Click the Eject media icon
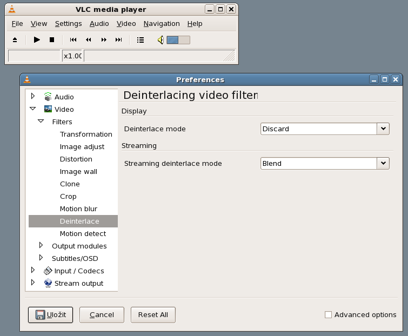The image size is (408, 336). (x=15, y=40)
